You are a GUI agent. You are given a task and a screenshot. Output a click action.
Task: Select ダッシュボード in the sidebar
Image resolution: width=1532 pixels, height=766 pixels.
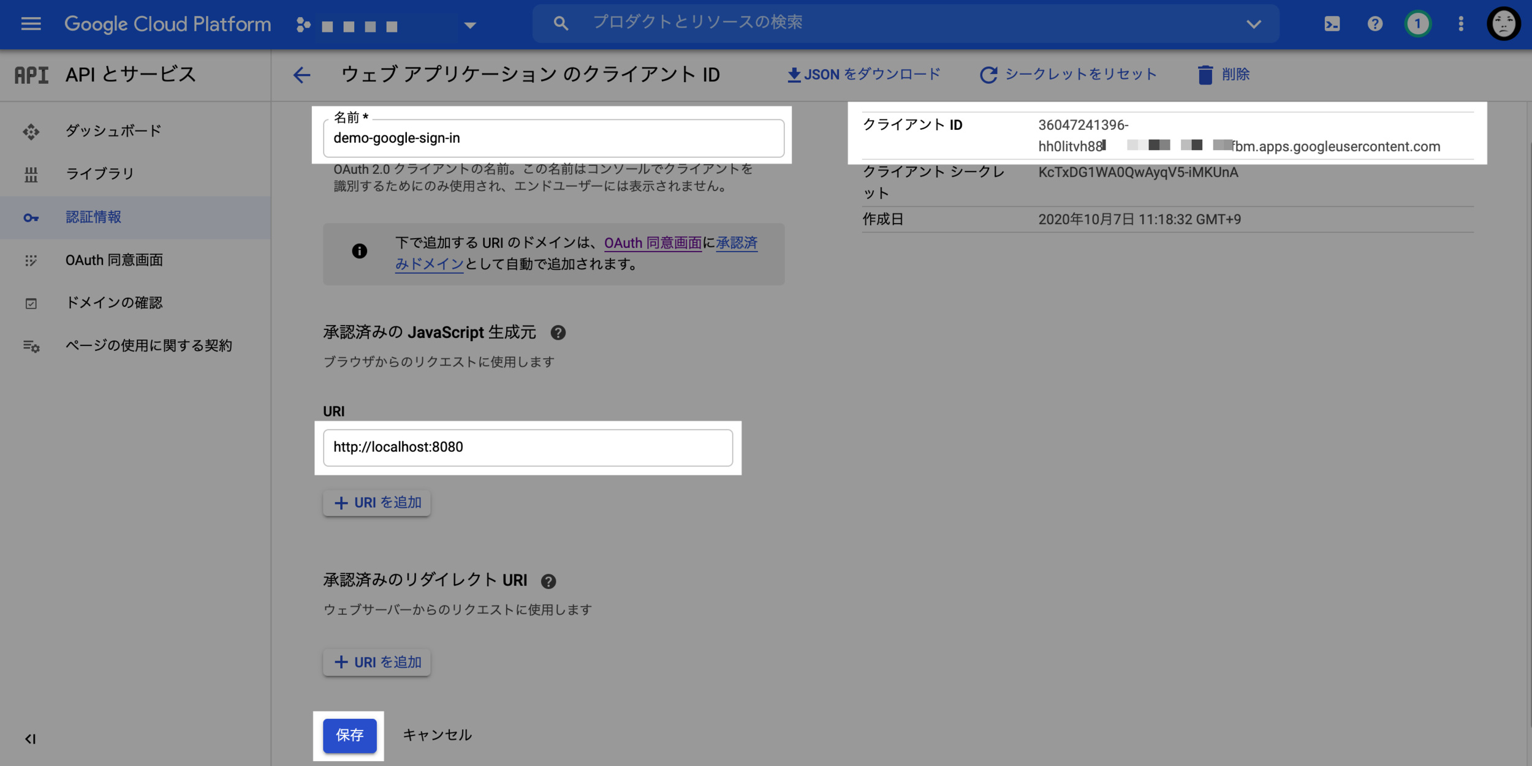pos(113,131)
